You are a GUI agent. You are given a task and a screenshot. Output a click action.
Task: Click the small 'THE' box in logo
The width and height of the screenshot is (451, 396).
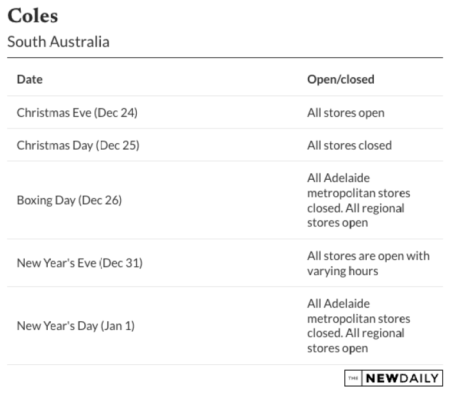(x=353, y=378)
